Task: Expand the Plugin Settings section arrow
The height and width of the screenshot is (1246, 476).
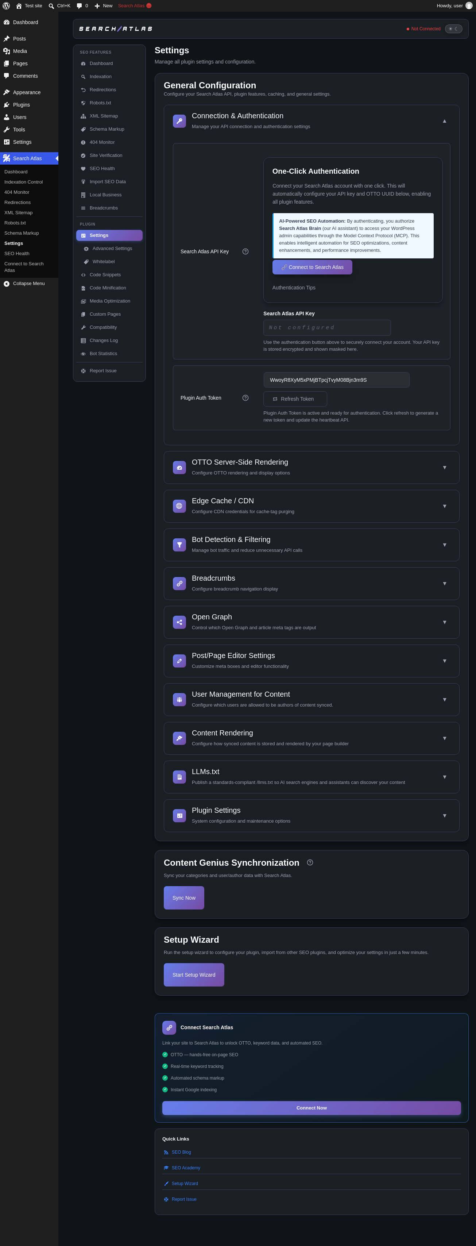Action: (x=445, y=815)
